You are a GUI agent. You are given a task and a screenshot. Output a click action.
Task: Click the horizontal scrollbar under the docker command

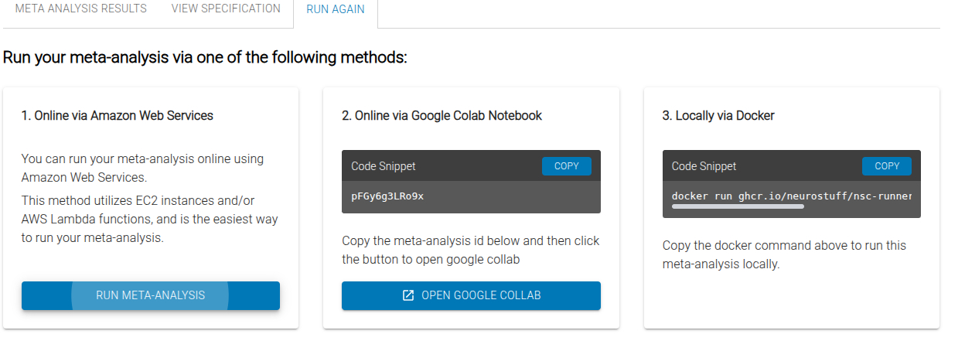click(x=738, y=207)
